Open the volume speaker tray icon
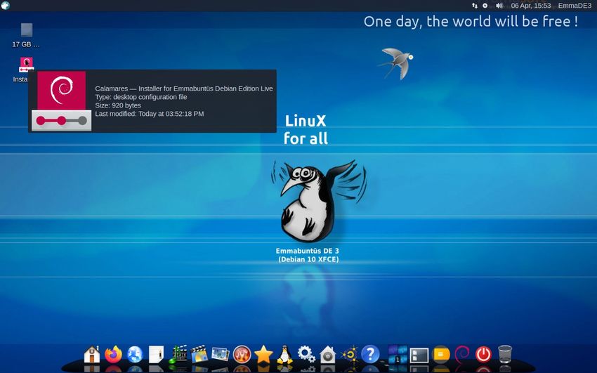The width and height of the screenshot is (597, 373). (x=499, y=6)
